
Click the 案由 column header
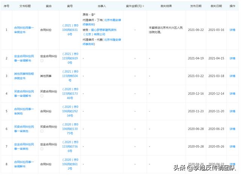tap(49, 6)
